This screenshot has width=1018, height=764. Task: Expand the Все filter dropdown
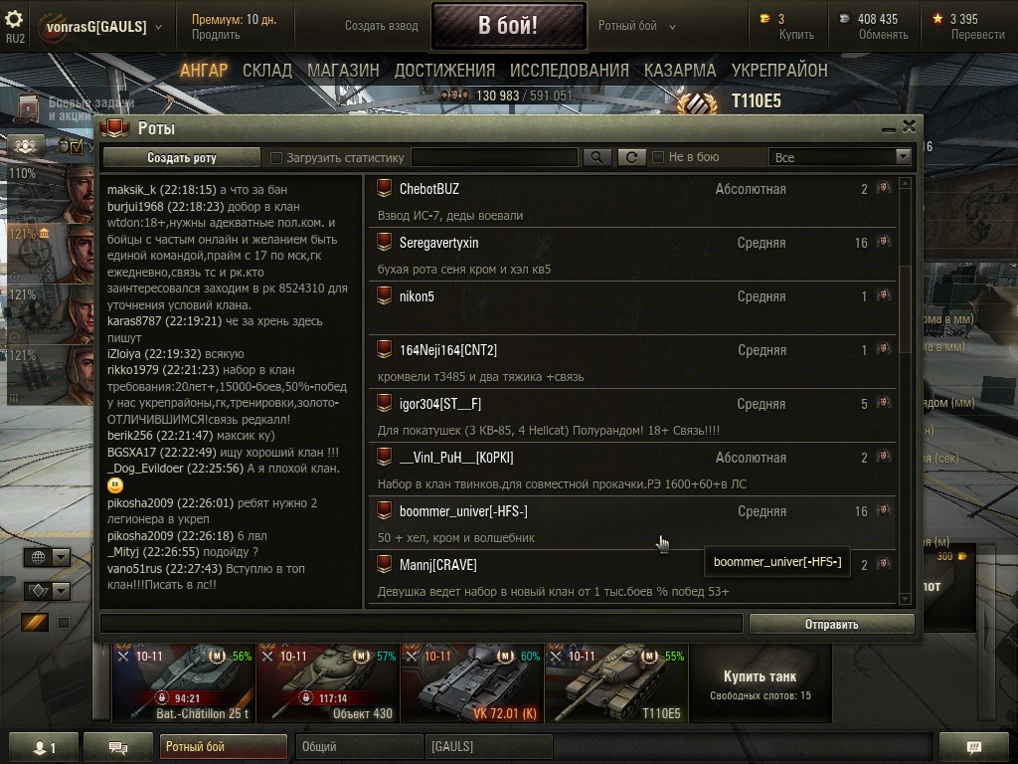tap(840, 157)
